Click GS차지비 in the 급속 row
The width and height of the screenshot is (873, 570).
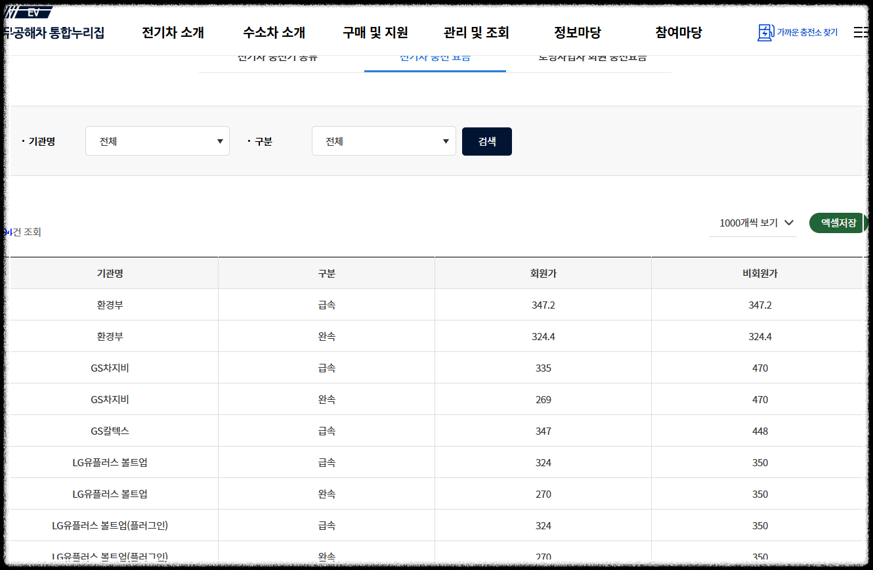(110, 368)
